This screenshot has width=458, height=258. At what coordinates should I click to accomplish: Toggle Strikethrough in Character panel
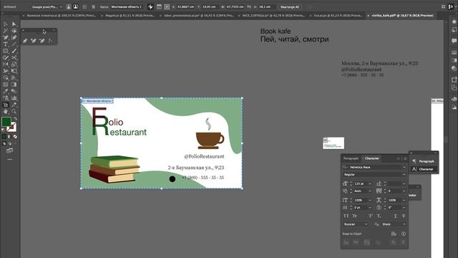[404, 216]
